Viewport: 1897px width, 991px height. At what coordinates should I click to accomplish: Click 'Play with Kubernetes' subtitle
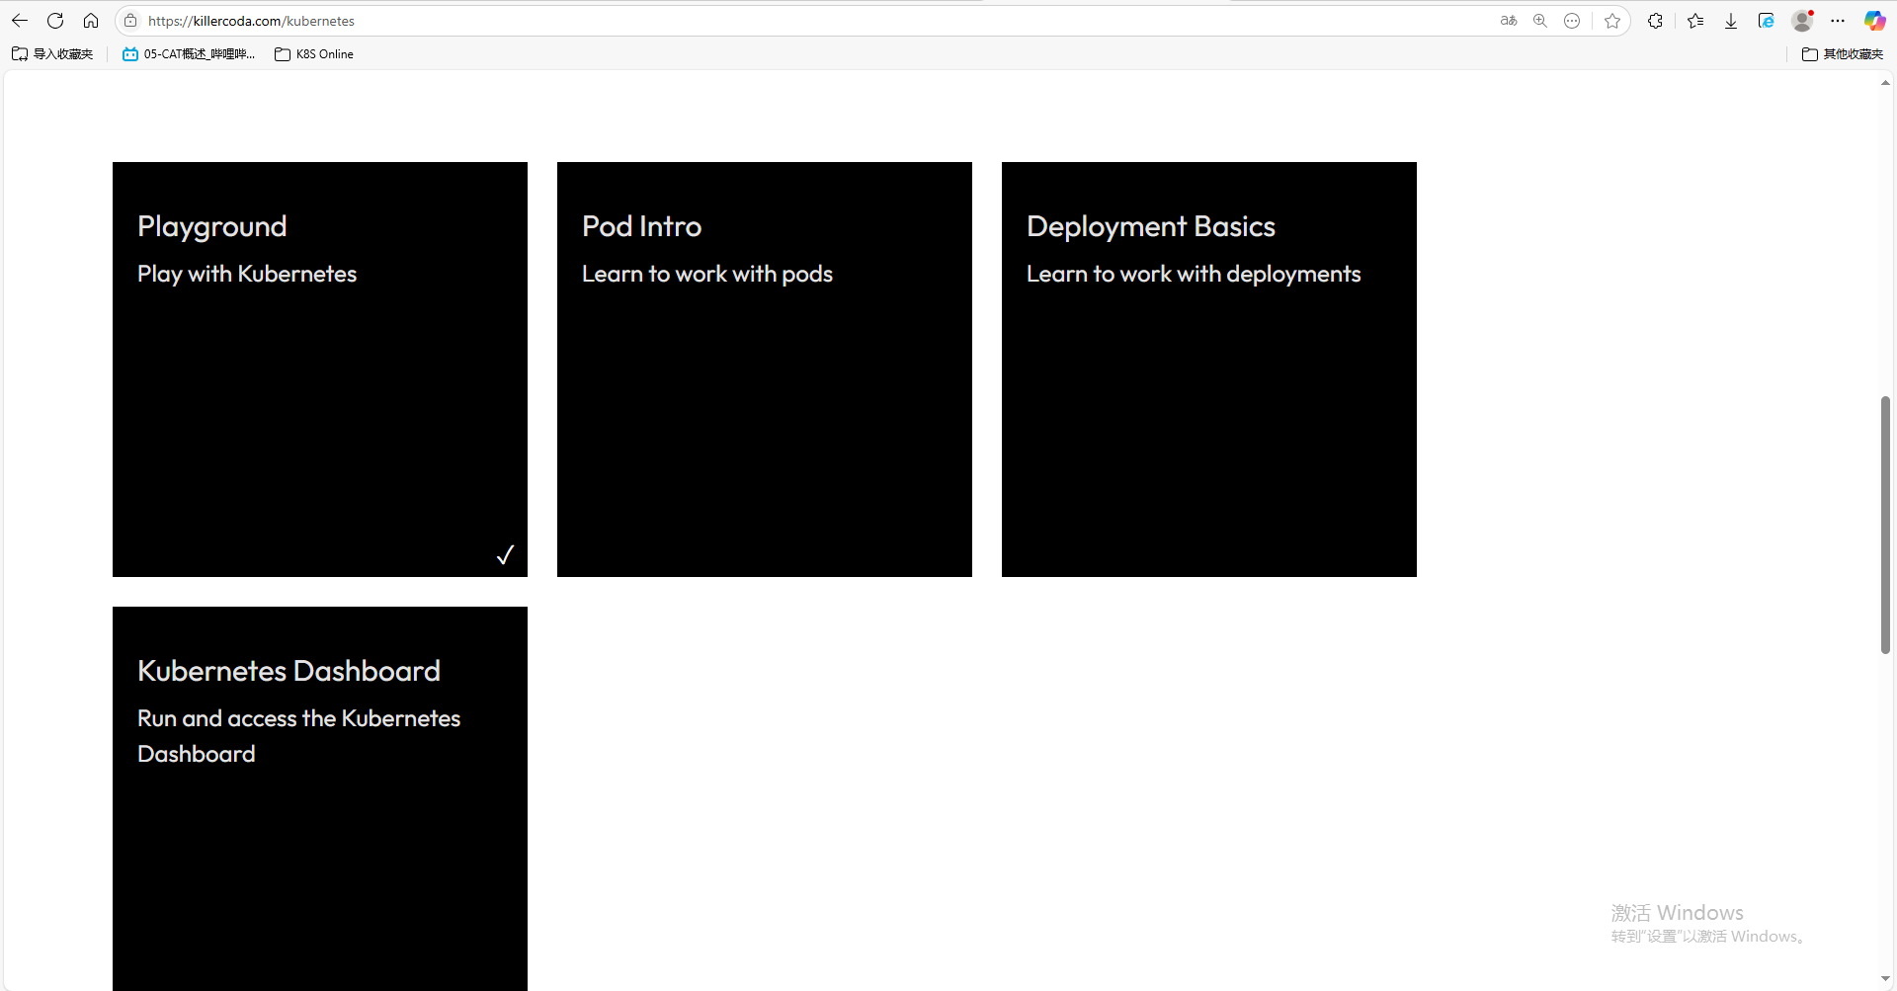point(247,274)
